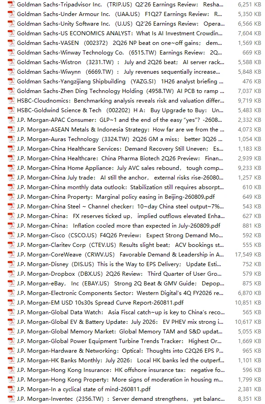Image resolution: width=265 pixels, height=404 pixels.
Task: Click PDF icon of HK Banks Monthly file
Action: (x=11, y=360)
